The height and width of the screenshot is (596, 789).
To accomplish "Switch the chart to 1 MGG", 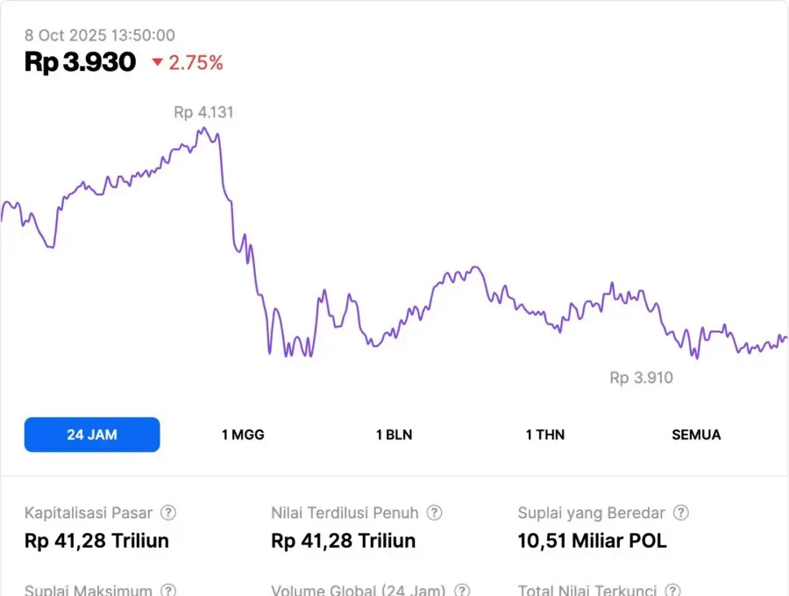I will tap(243, 435).
